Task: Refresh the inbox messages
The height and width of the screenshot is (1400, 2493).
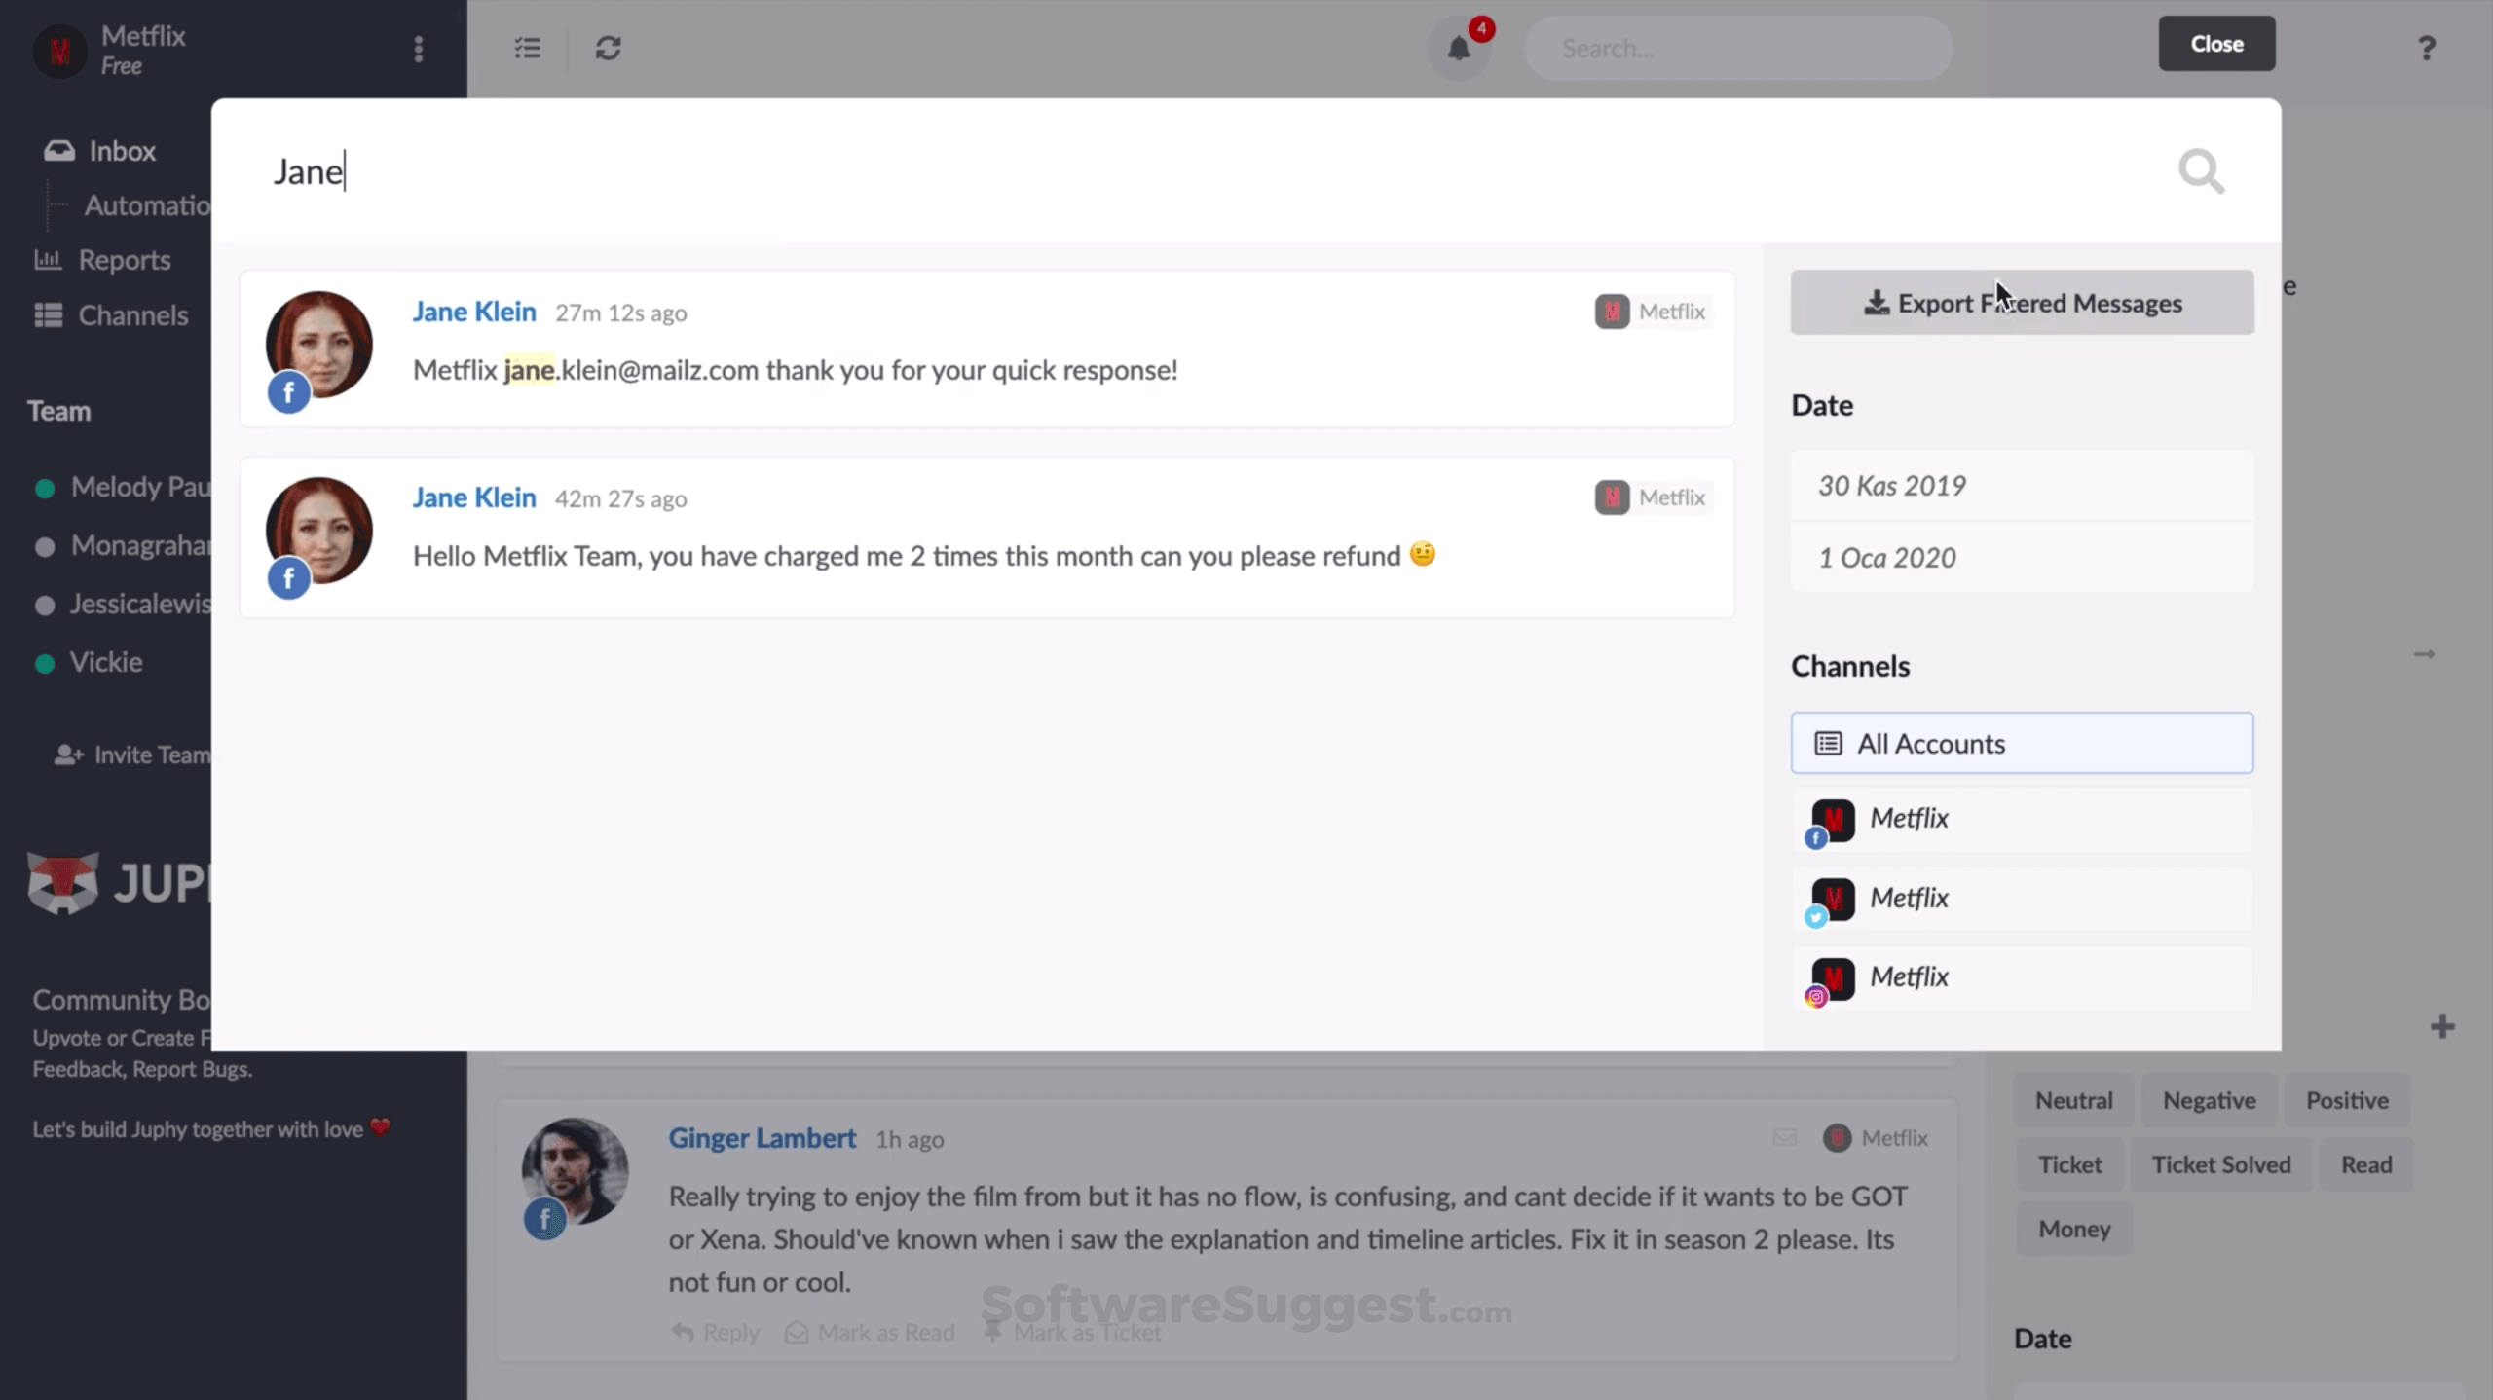Action: pyautogui.click(x=607, y=48)
